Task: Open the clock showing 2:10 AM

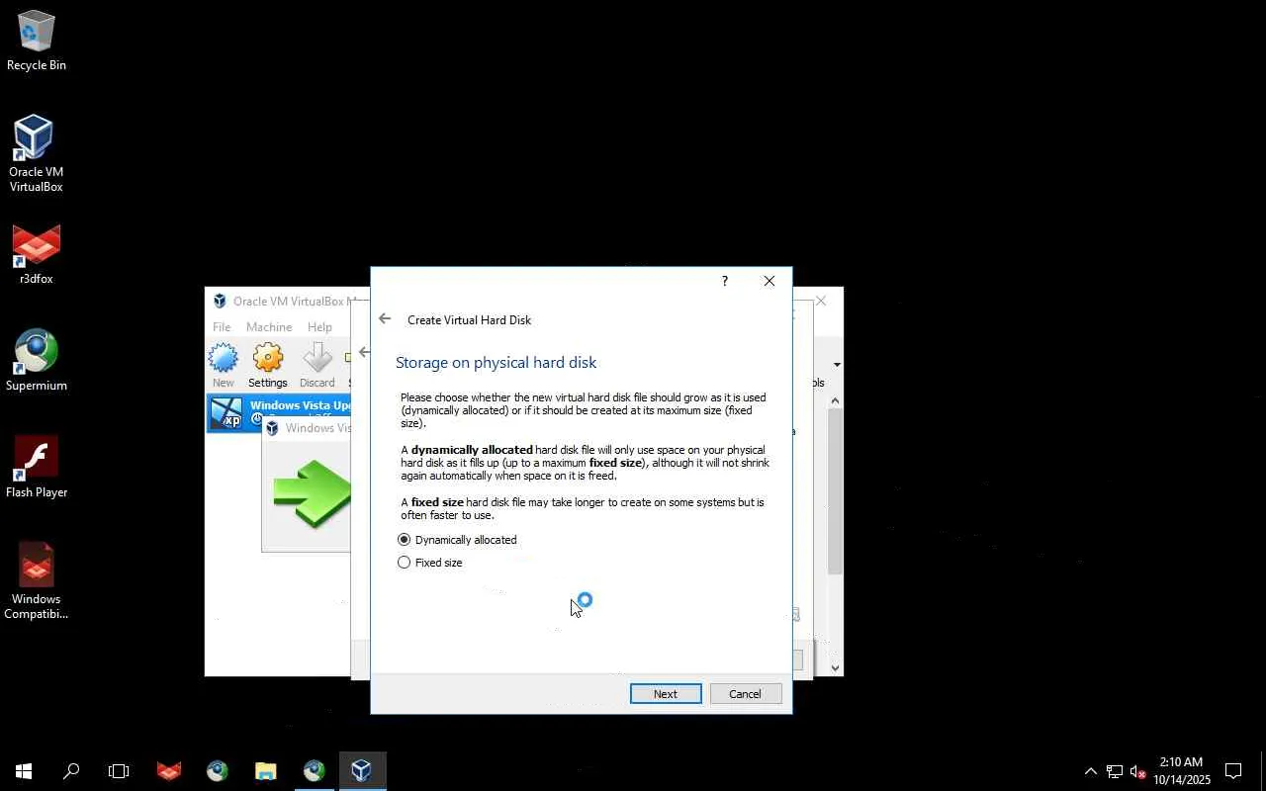Action: tap(1182, 771)
